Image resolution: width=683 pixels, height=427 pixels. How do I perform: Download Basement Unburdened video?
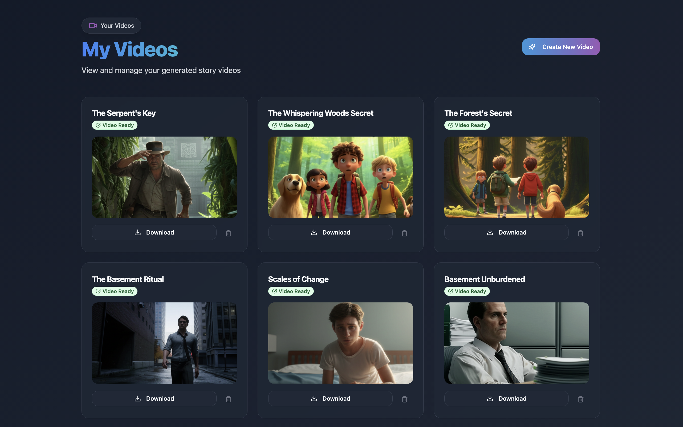(x=506, y=399)
